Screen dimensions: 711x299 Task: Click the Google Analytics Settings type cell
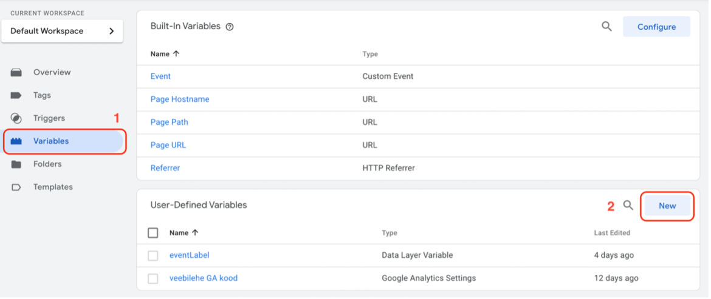(429, 278)
